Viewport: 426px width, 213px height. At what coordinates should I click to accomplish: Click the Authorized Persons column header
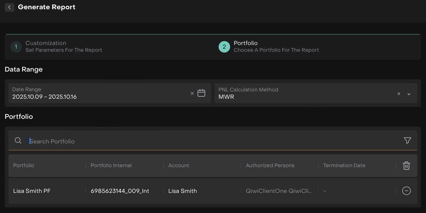(270, 165)
